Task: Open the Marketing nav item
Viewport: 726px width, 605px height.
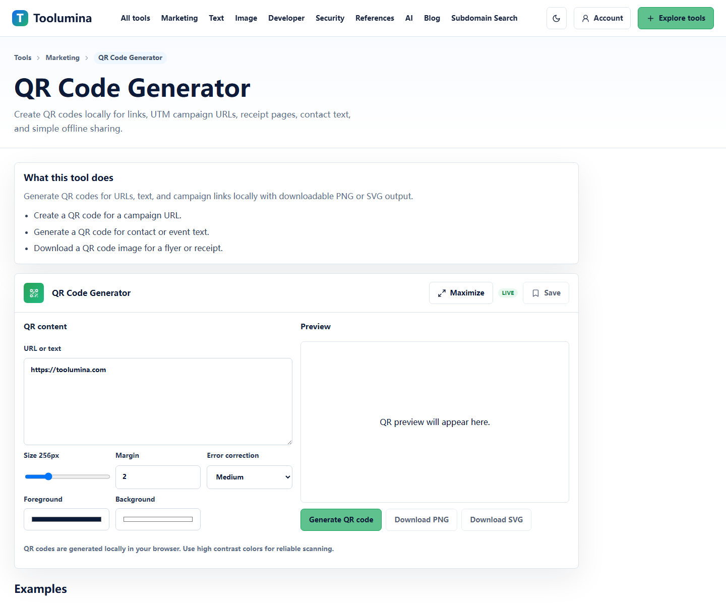Action: [x=179, y=18]
